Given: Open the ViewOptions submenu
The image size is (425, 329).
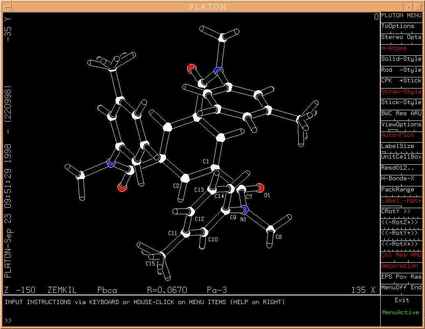Looking at the screenshot, I should [x=401, y=124].
